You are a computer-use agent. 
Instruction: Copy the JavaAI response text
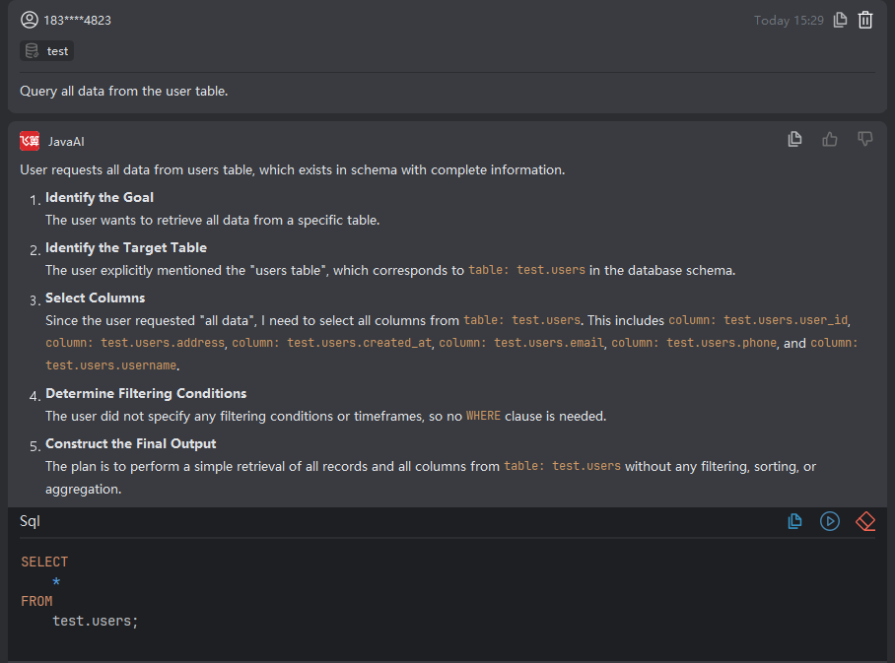794,140
